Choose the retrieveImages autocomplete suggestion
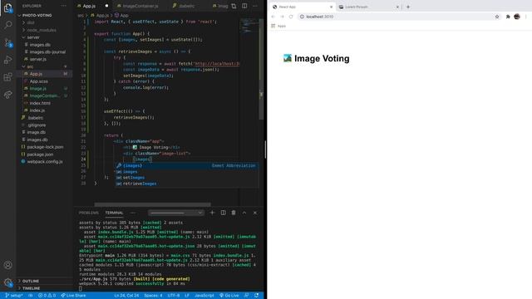Image resolution: width=532 pixels, height=299 pixels. coord(186,184)
